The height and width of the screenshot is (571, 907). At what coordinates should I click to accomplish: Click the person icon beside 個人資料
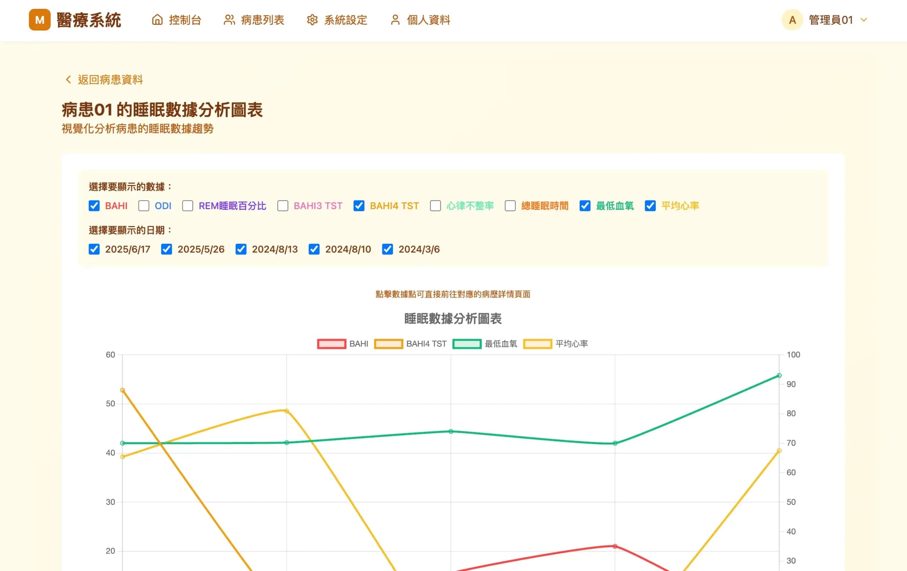click(x=395, y=20)
